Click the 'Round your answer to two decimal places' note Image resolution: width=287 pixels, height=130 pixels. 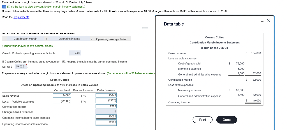click(28, 46)
